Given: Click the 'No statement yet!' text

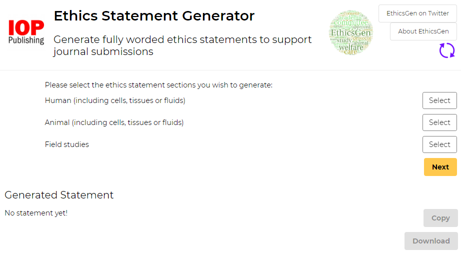Looking at the screenshot, I should (36, 213).
